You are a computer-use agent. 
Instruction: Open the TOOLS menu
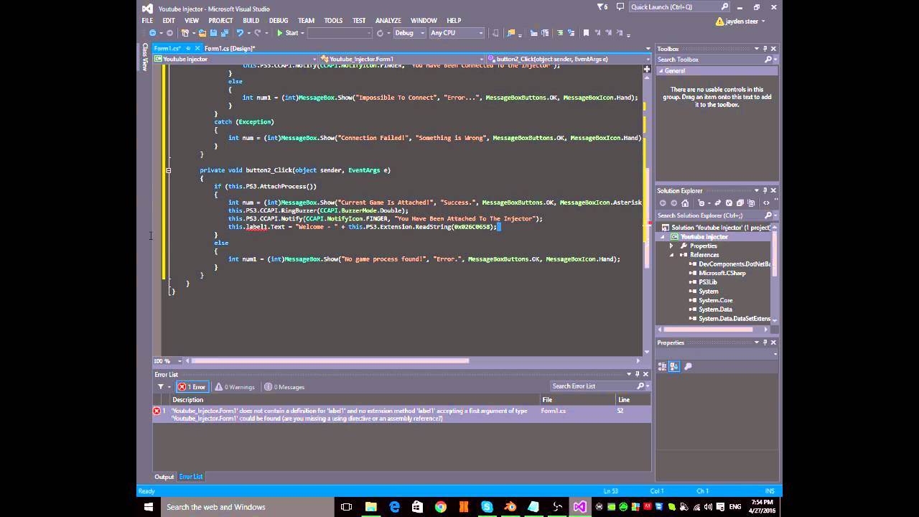point(333,21)
